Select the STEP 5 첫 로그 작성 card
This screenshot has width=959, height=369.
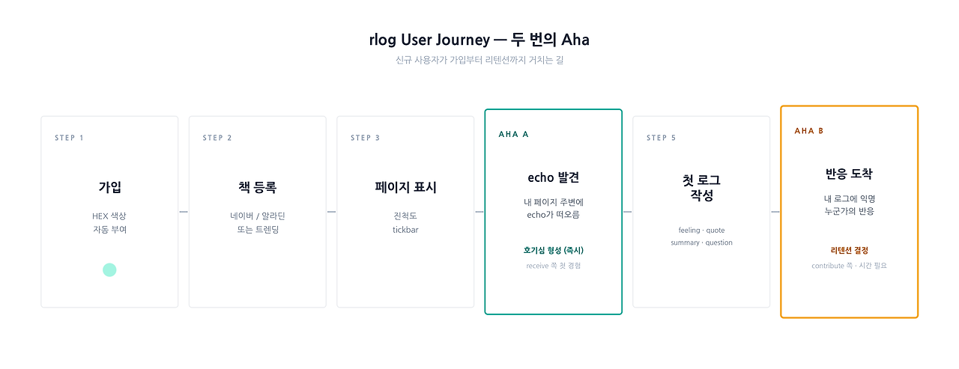701,212
